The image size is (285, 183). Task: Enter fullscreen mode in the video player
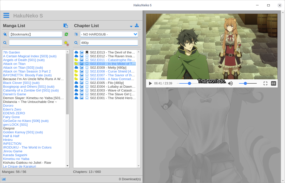point(265,83)
